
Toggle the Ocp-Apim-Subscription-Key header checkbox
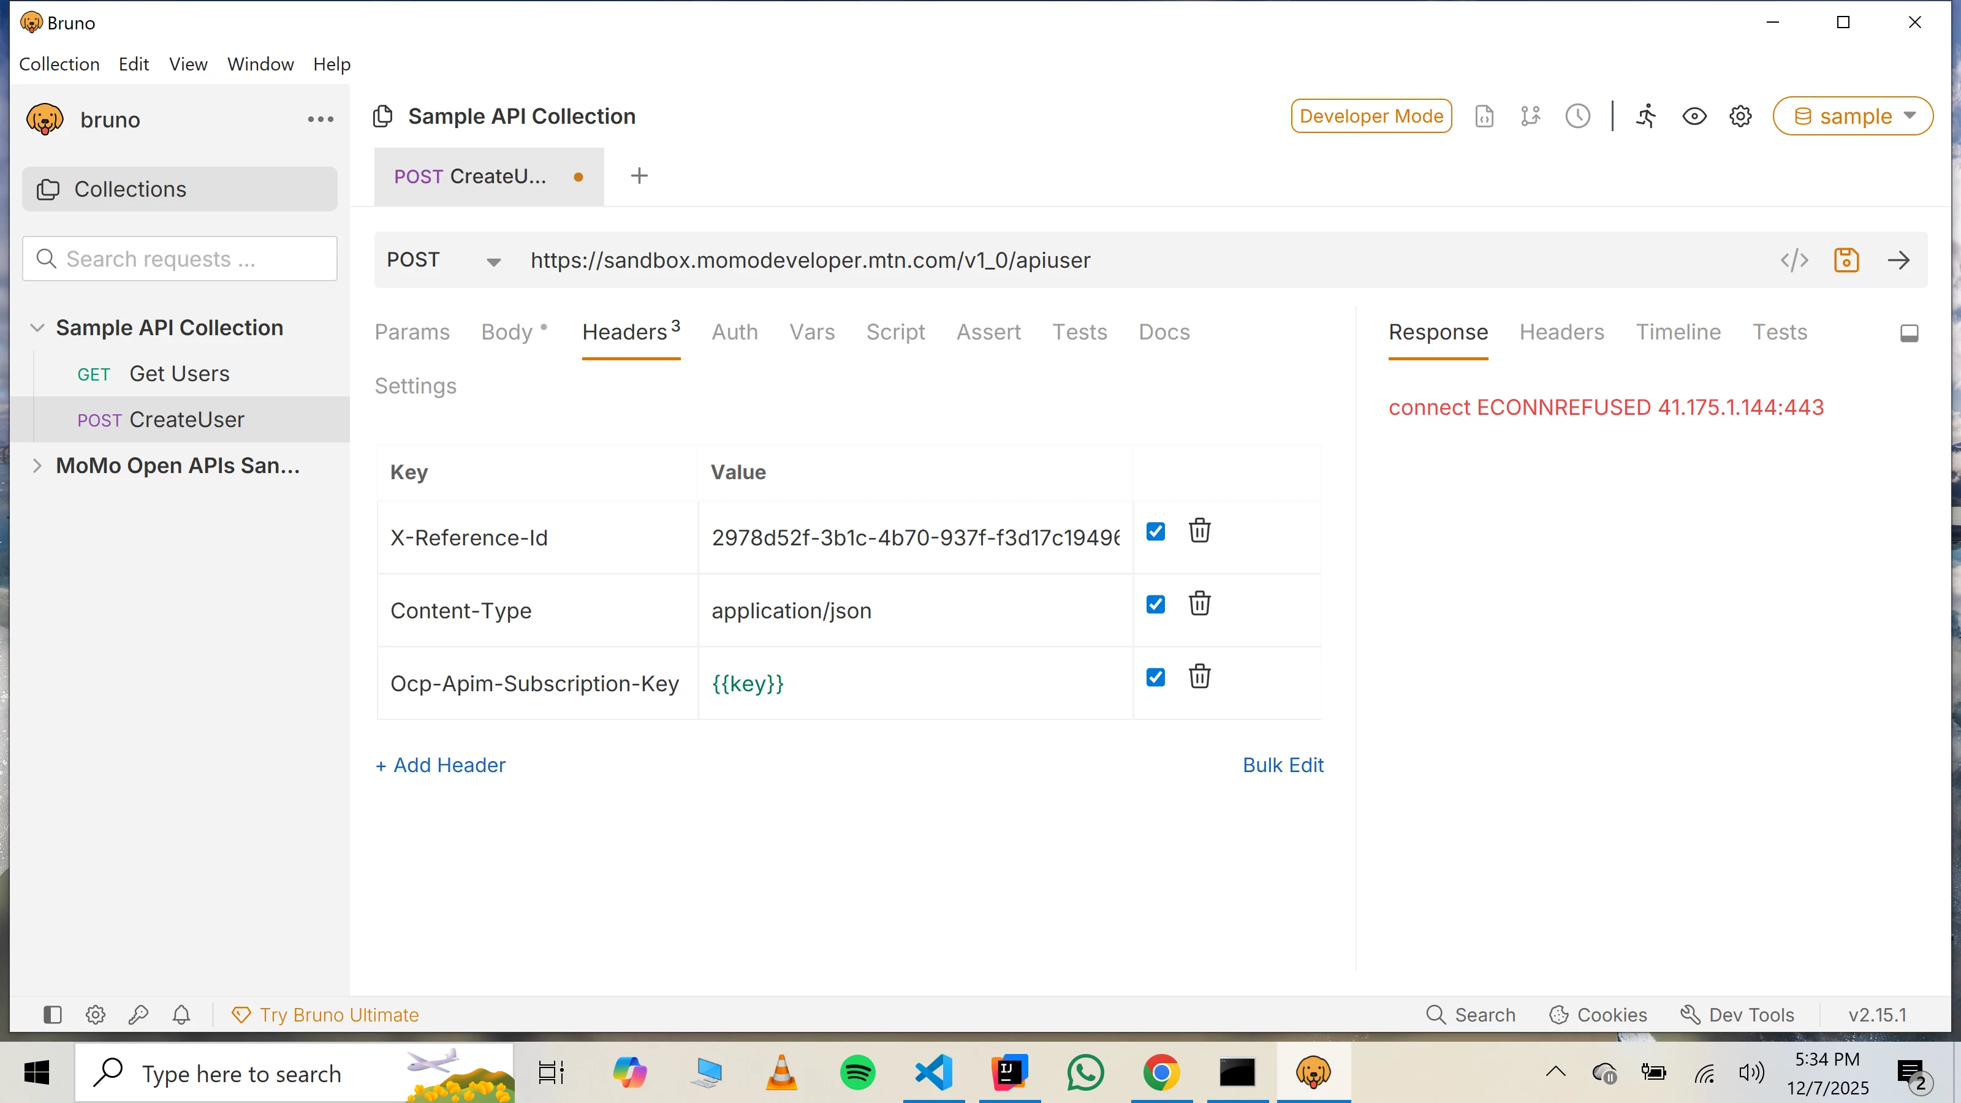coord(1155,678)
